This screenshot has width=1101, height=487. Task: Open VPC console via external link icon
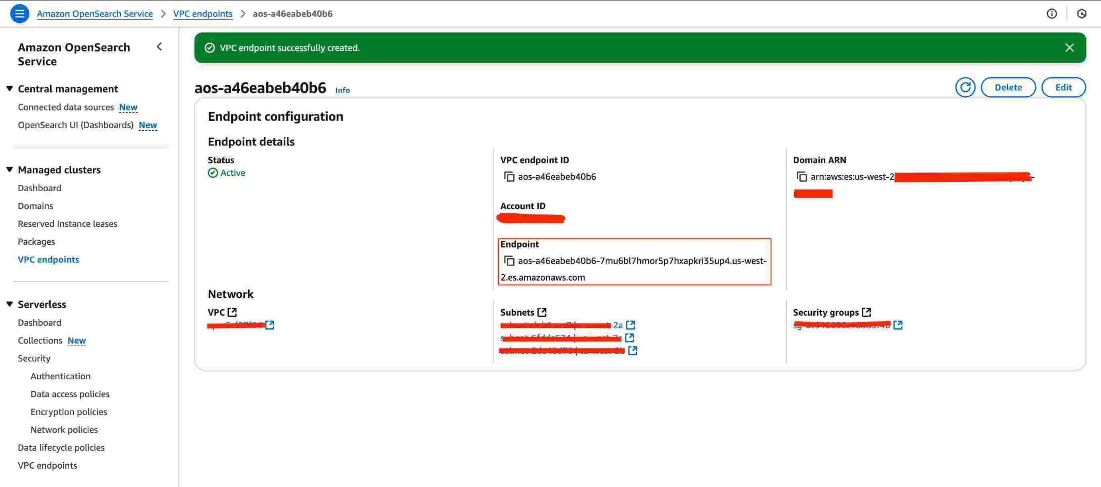232,312
